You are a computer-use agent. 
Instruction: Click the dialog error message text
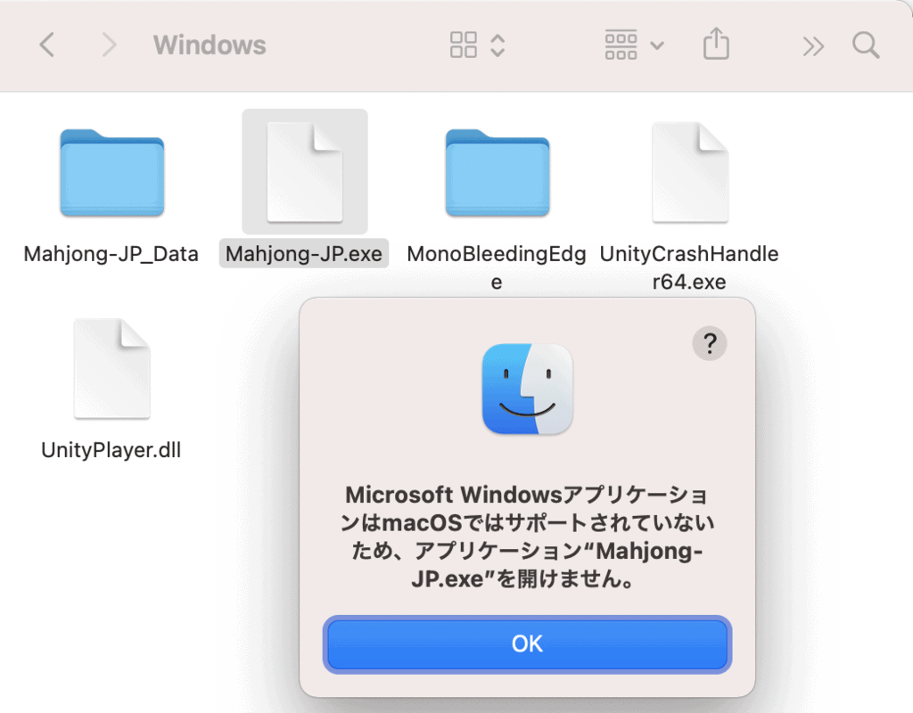527,537
